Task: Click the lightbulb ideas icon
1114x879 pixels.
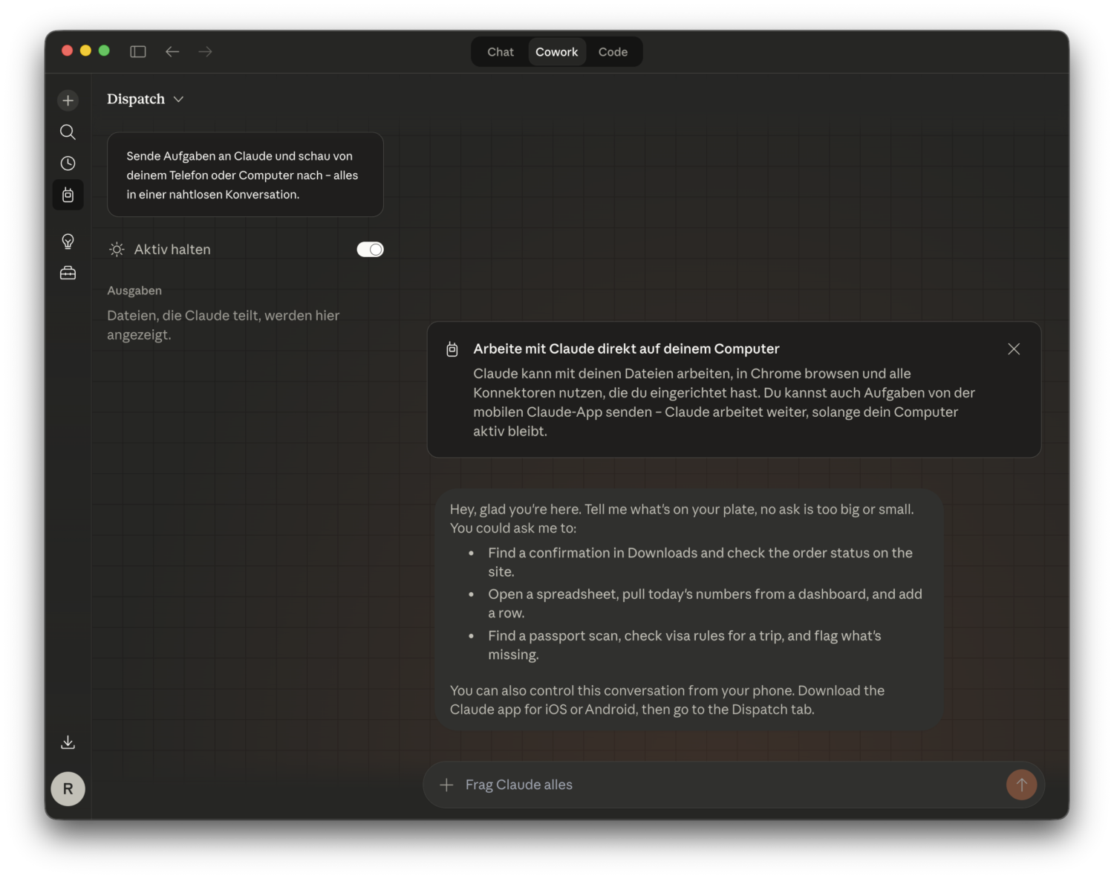Action: pyautogui.click(x=68, y=241)
